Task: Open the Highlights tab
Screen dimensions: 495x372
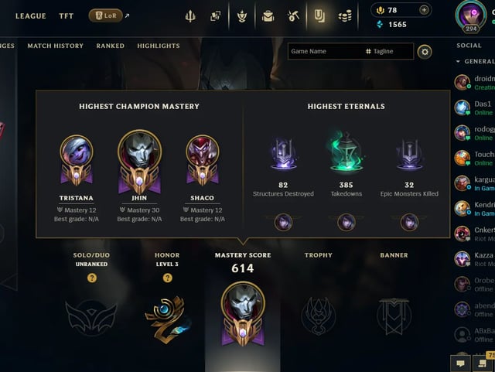Action: (x=159, y=46)
